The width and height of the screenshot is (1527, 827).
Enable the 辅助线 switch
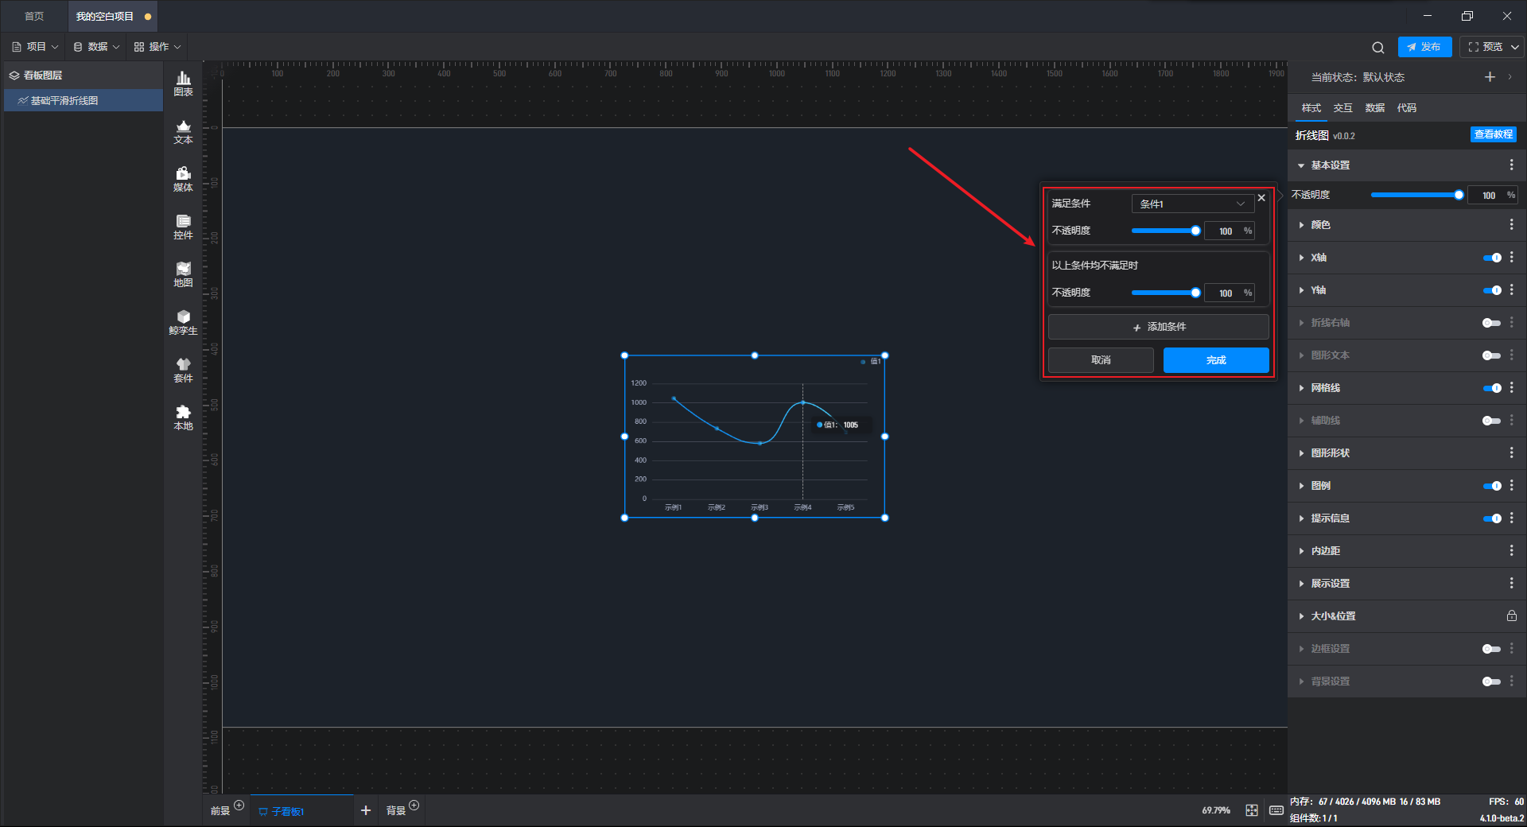click(x=1492, y=421)
